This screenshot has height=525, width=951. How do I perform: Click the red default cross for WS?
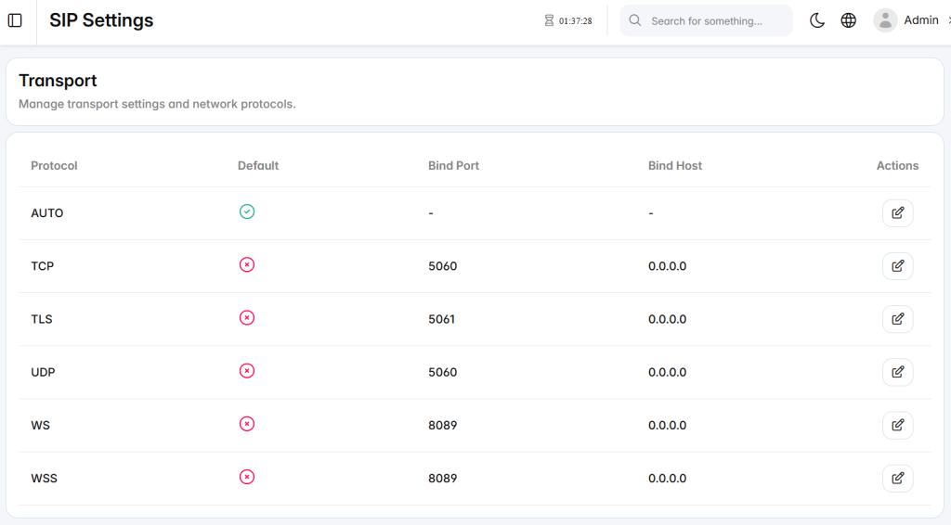[x=247, y=424]
